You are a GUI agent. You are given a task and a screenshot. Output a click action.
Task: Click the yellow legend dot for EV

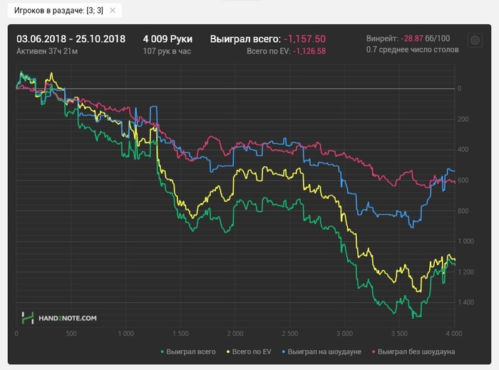pos(228,352)
